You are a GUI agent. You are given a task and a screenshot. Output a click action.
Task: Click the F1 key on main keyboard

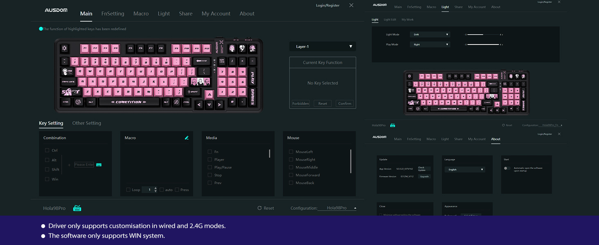[x=85, y=49]
